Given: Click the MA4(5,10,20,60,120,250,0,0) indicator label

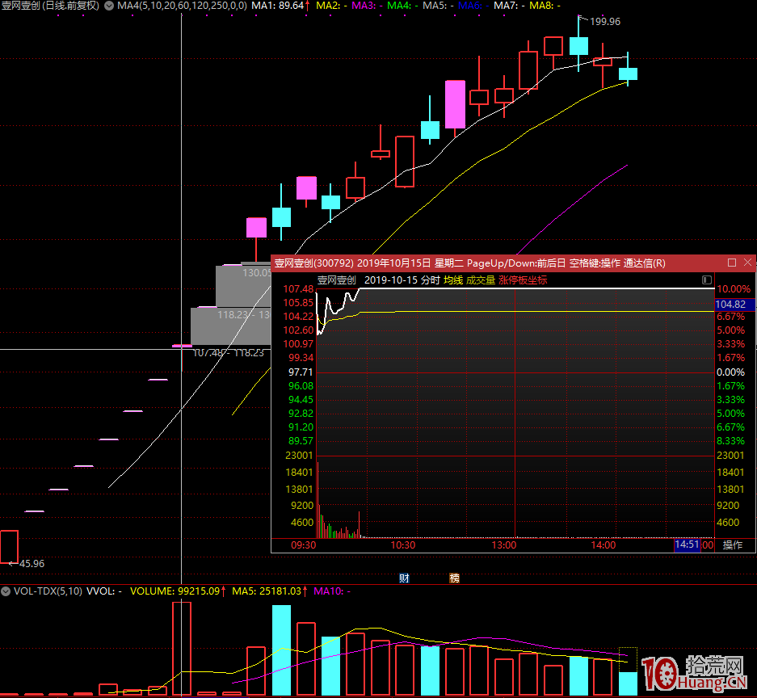Looking at the screenshot, I should pyautogui.click(x=182, y=6).
